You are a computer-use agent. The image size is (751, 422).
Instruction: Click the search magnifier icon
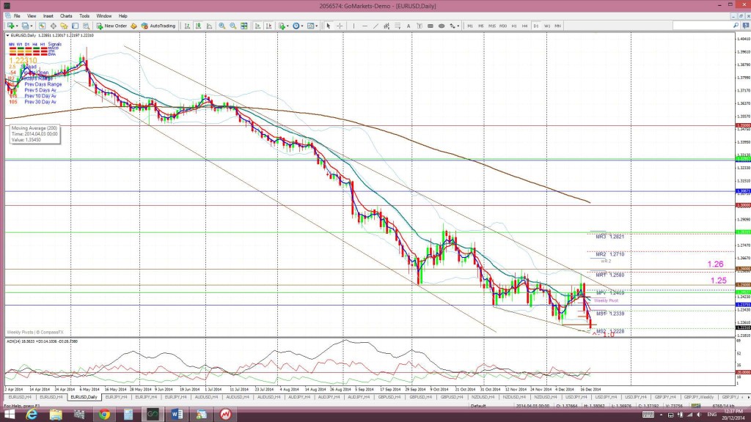736,26
